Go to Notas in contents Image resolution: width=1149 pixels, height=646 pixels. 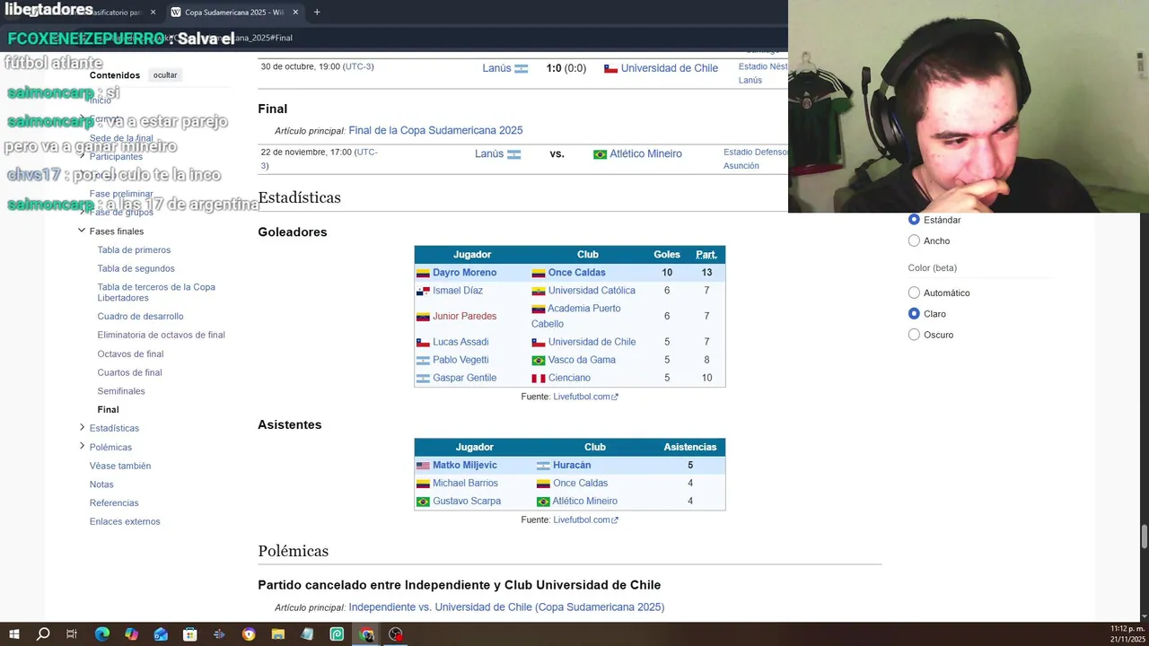(101, 484)
